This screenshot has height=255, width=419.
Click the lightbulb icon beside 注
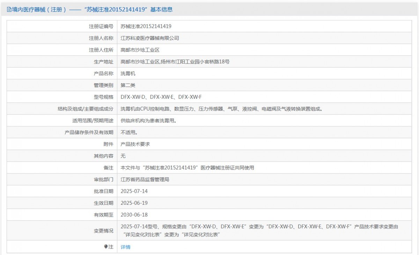click(x=106, y=247)
